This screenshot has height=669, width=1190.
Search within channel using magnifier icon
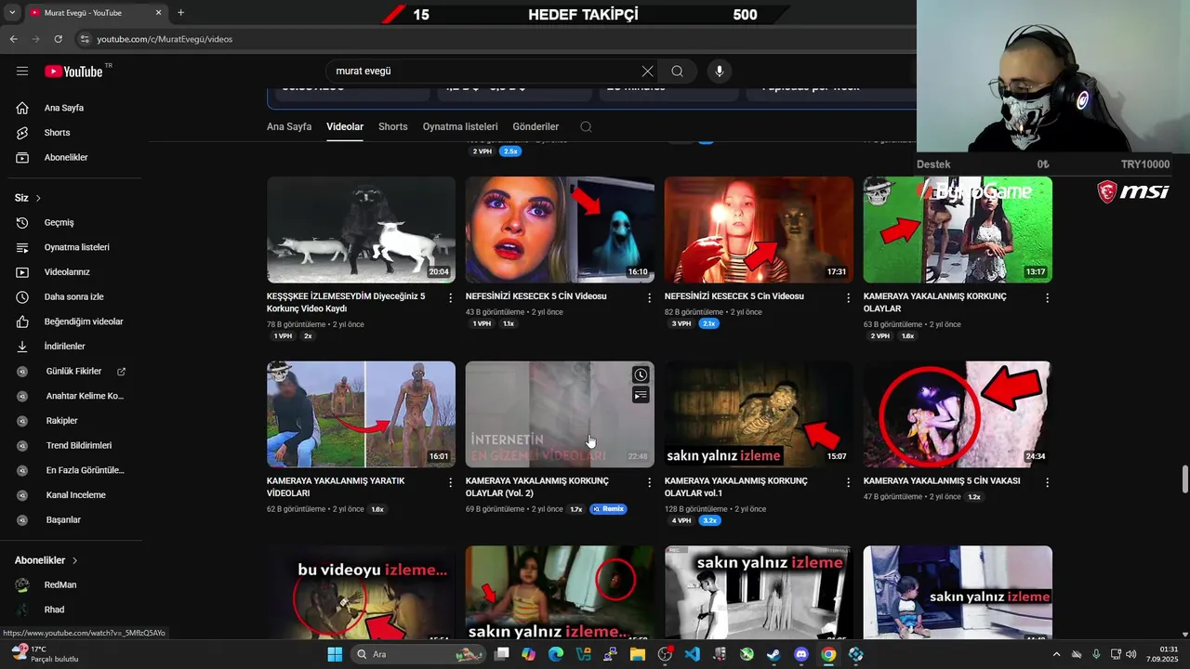pos(586,126)
